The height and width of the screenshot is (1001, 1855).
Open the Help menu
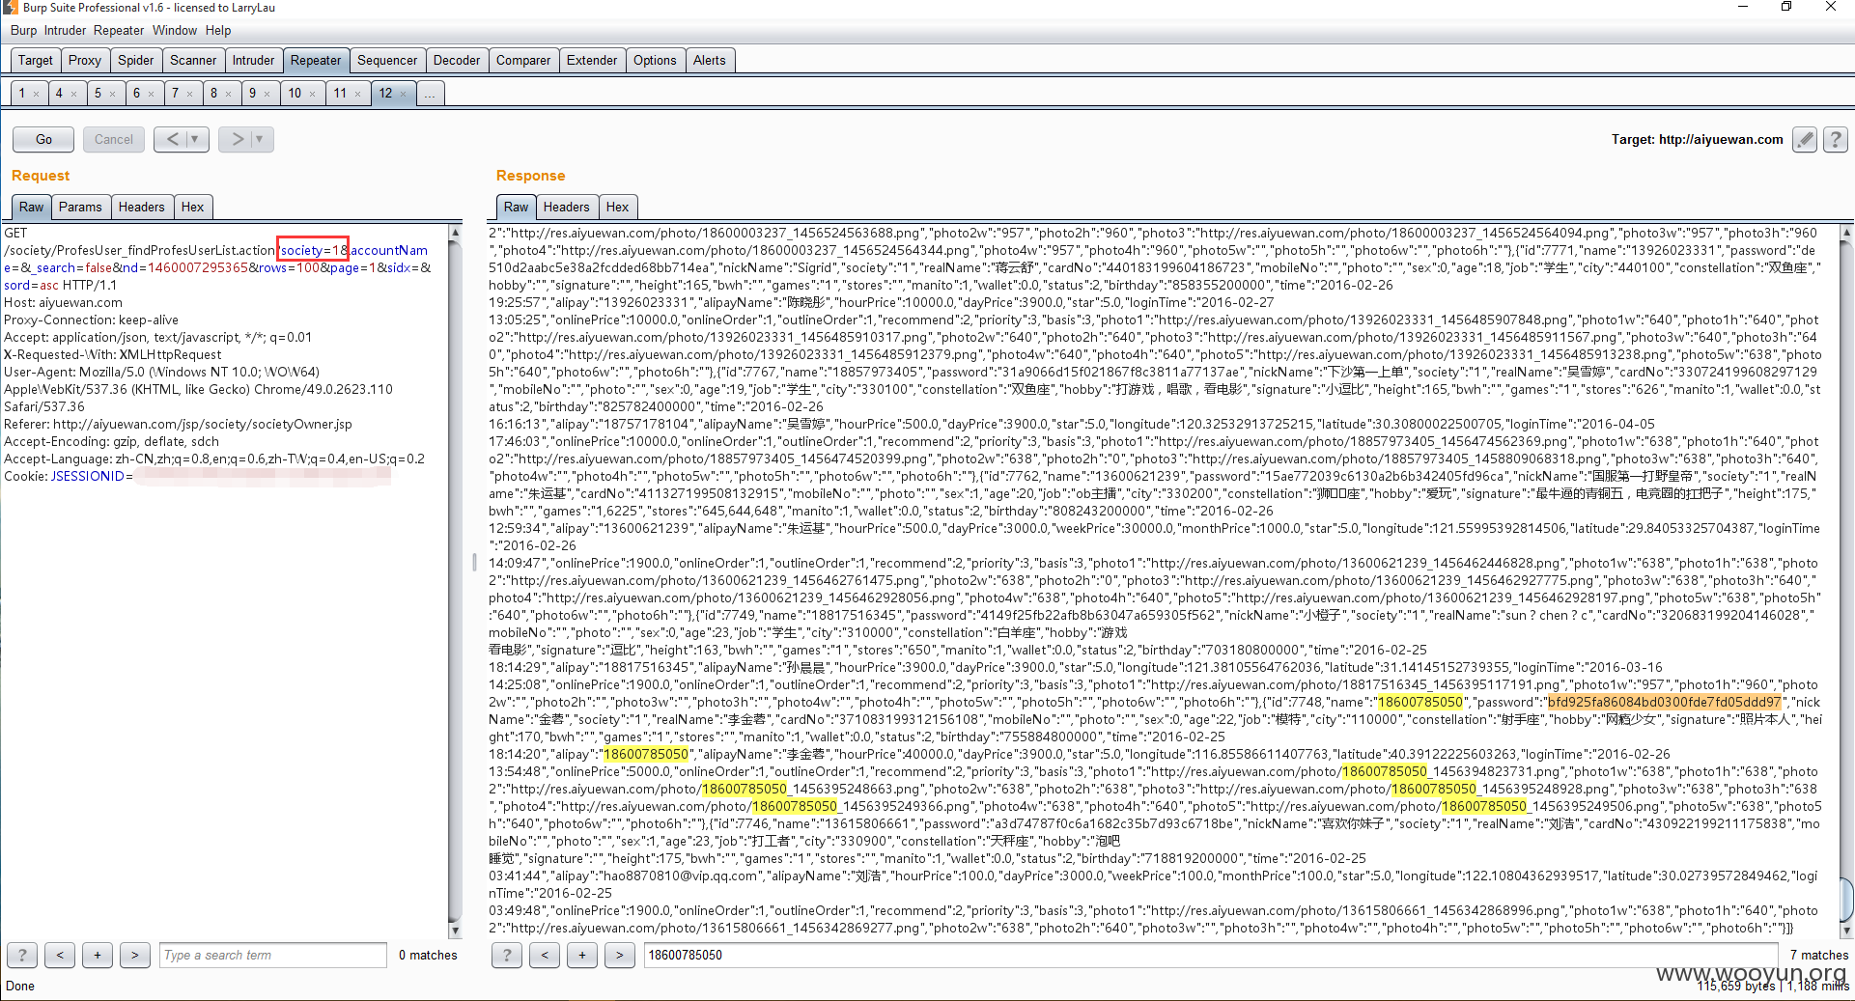click(x=218, y=31)
